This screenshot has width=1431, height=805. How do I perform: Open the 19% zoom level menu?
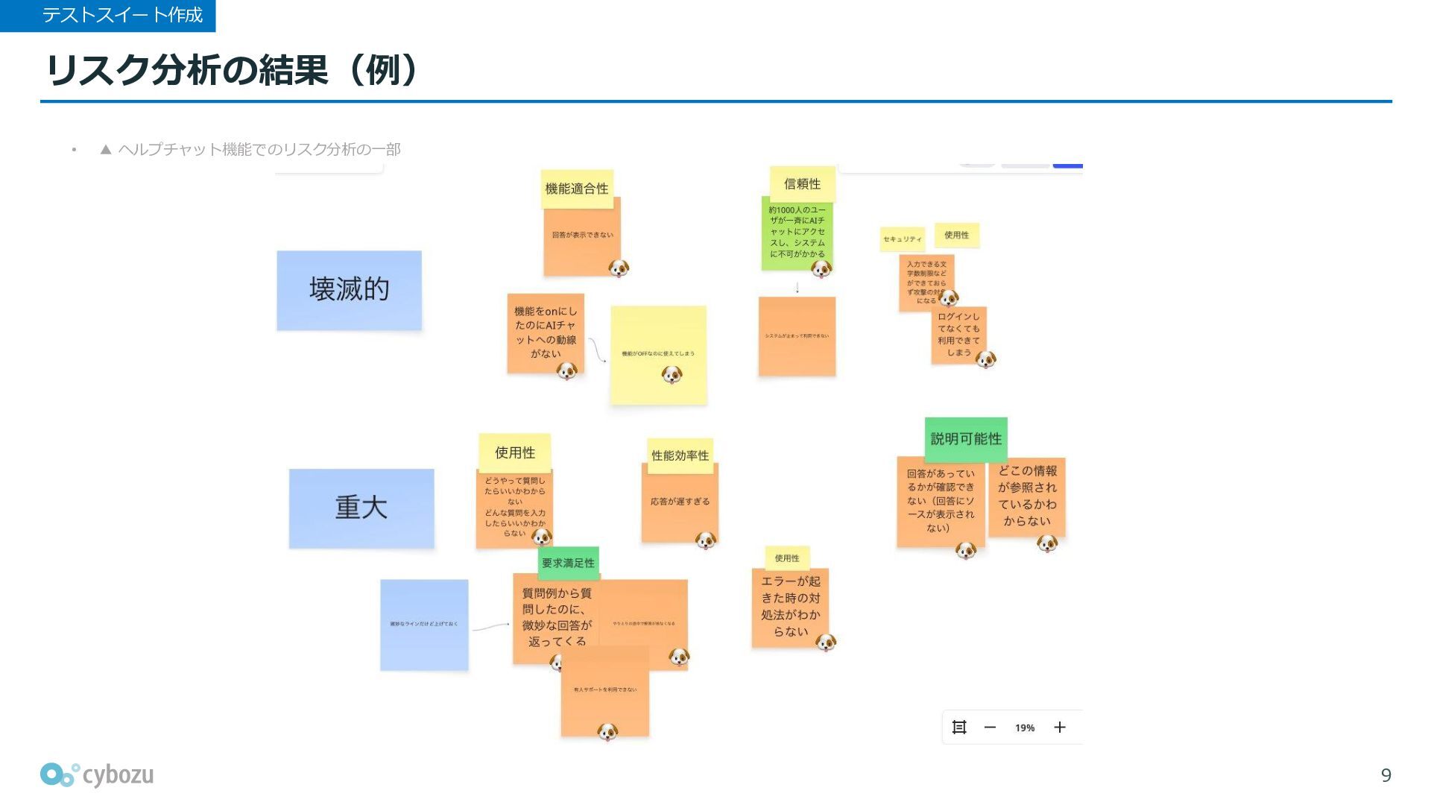[1025, 727]
